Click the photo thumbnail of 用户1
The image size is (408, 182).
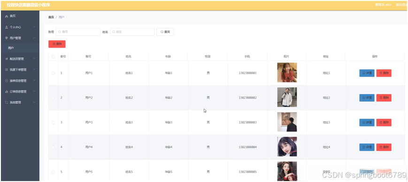(287, 73)
